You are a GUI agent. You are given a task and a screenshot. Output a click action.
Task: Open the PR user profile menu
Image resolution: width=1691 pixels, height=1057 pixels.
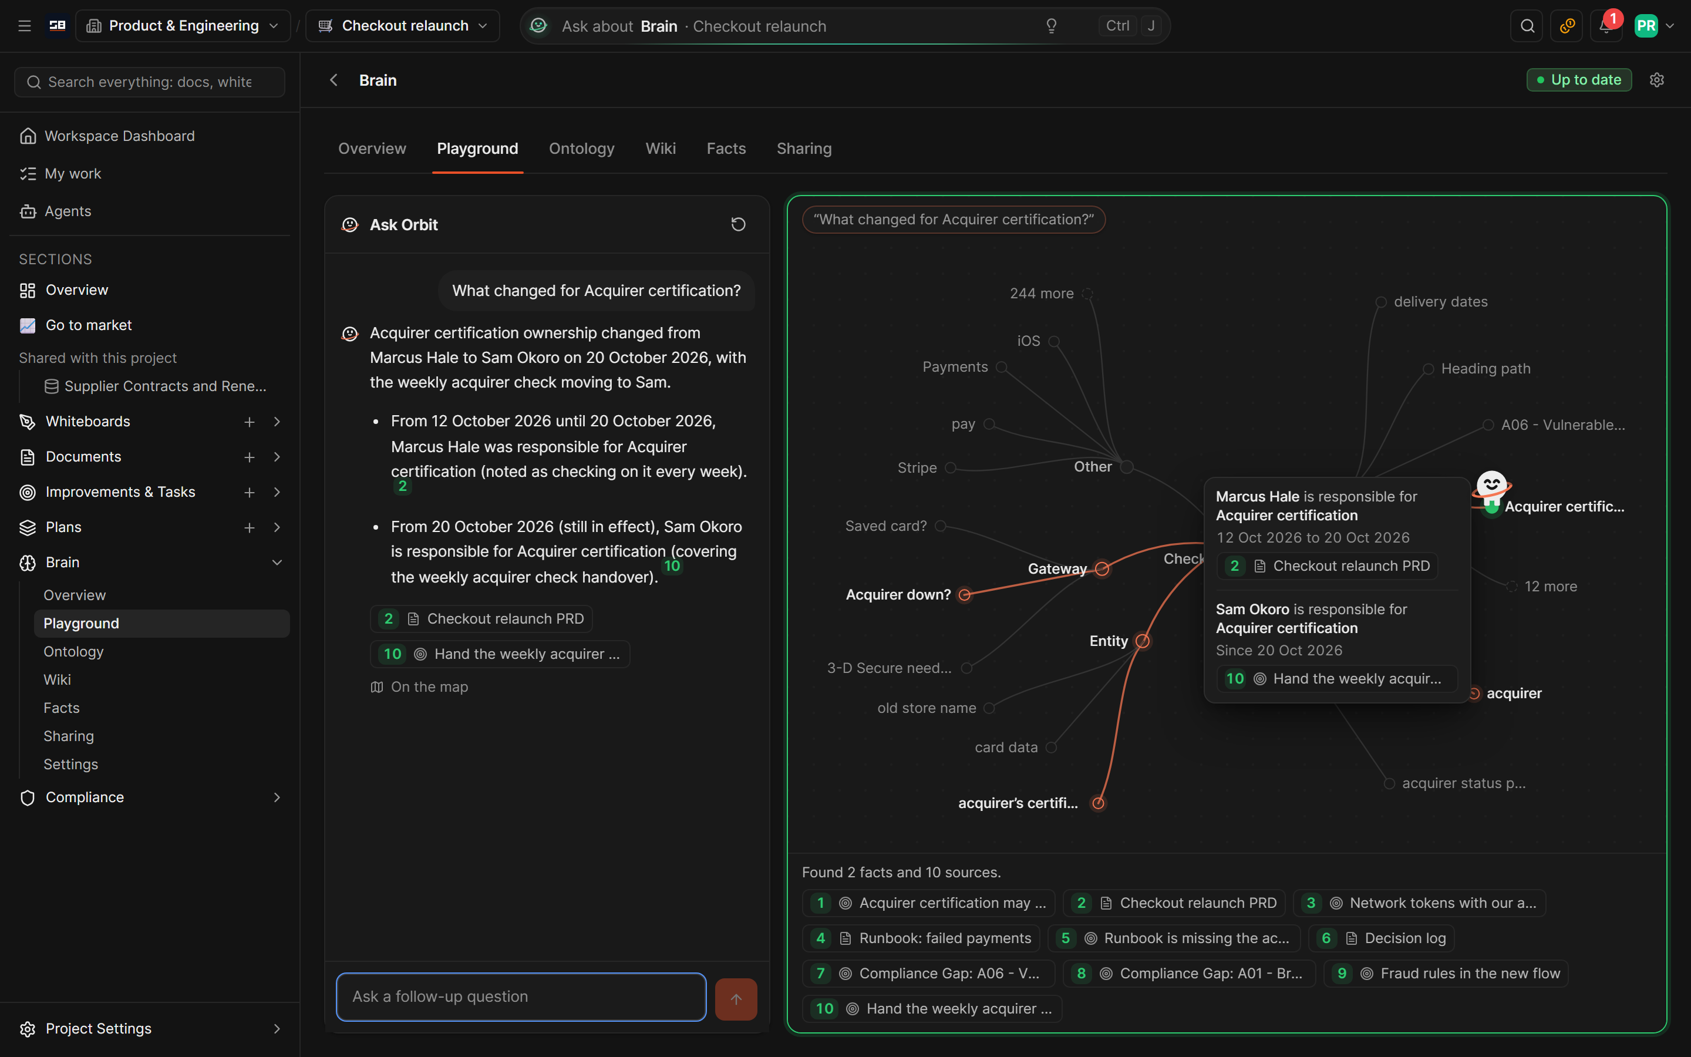(1655, 26)
